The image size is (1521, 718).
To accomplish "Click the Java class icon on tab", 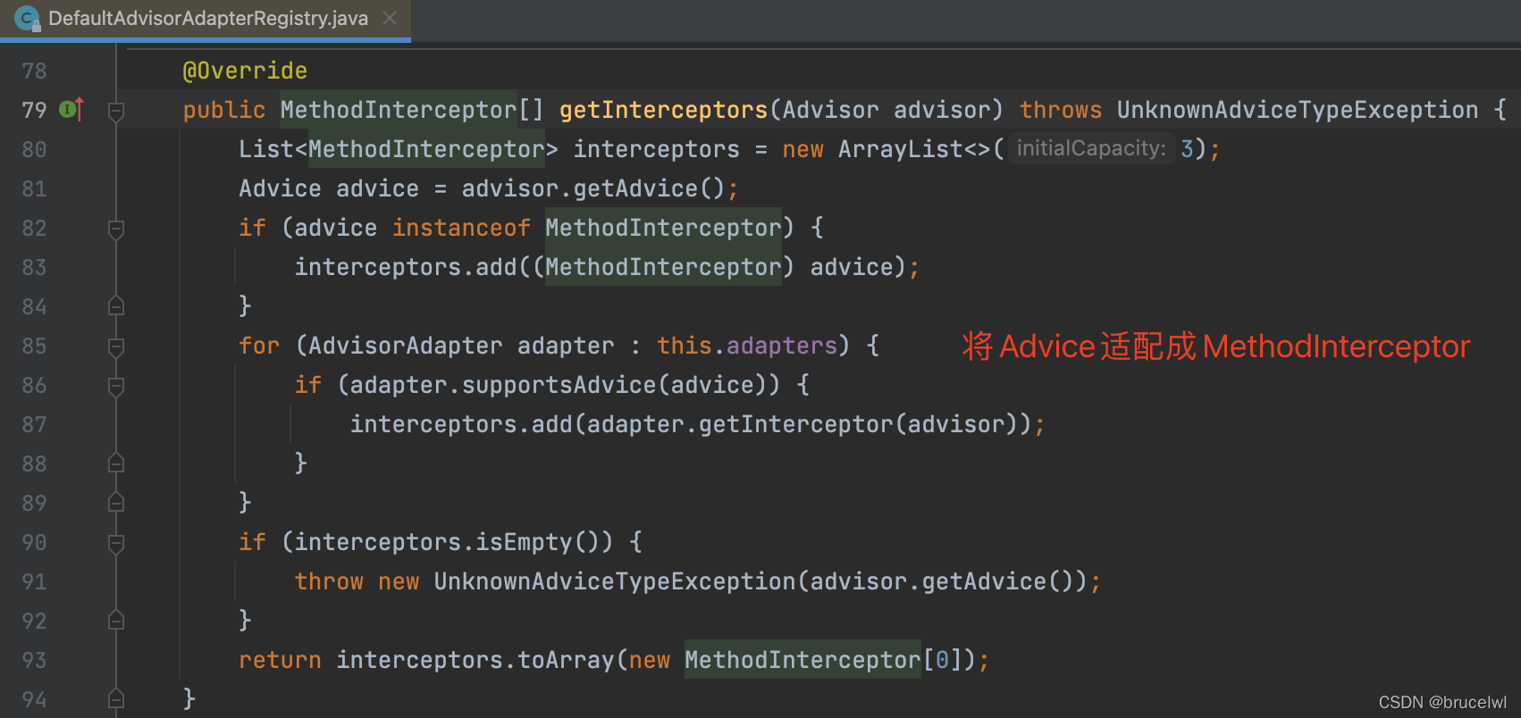I will point(27,19).
